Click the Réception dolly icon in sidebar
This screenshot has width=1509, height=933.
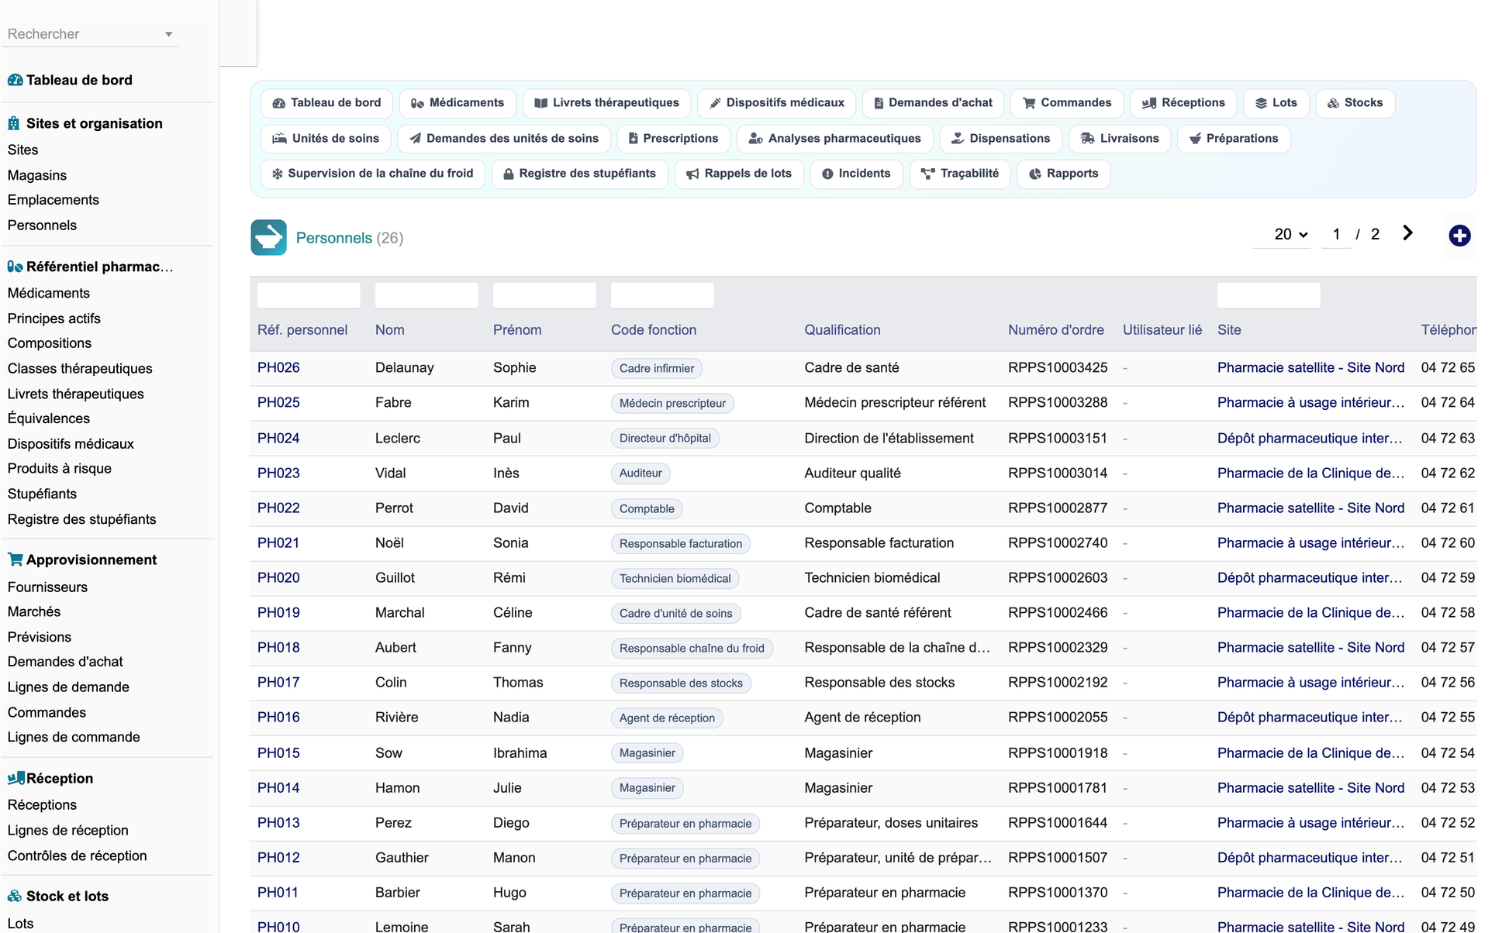[x=16, y=778]
